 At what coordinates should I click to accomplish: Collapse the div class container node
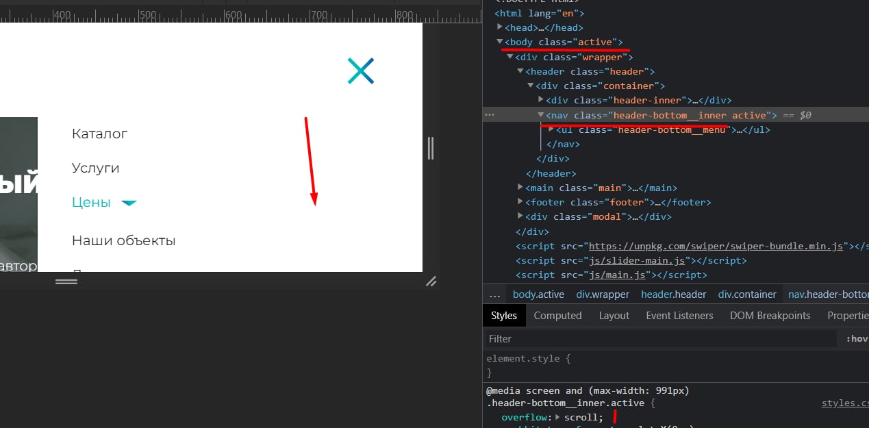tap(531, 86)
